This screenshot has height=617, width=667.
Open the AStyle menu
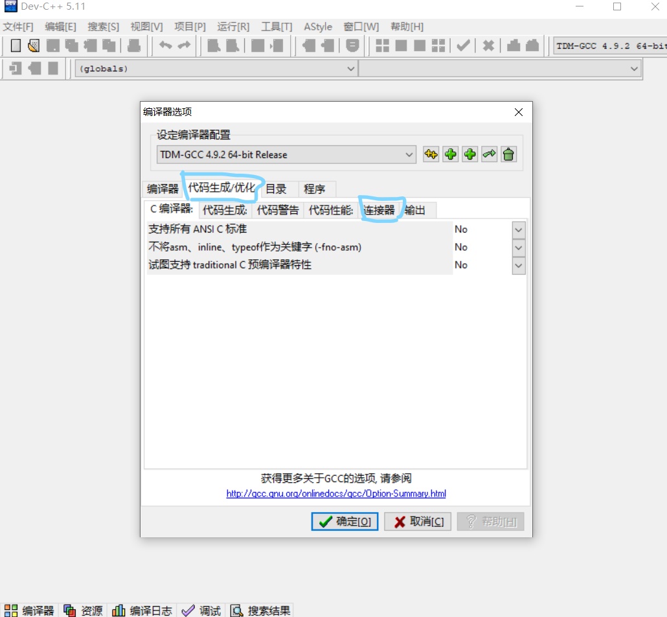click(318, 27)
